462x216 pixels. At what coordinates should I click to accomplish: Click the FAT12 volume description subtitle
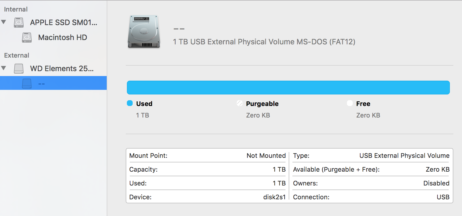coord(264,42)
